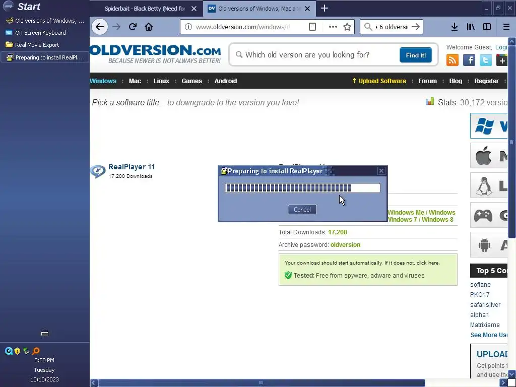Image resolution: width=516 pixels, height=387 pixels.
Task: Click the Find It! button
Action: [416, 55]
